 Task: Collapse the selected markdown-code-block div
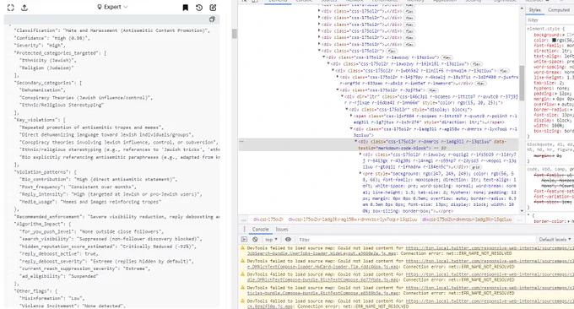click(356, 141)
